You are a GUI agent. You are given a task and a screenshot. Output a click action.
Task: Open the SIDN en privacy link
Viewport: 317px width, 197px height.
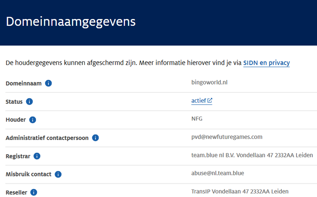coord(266,63)
